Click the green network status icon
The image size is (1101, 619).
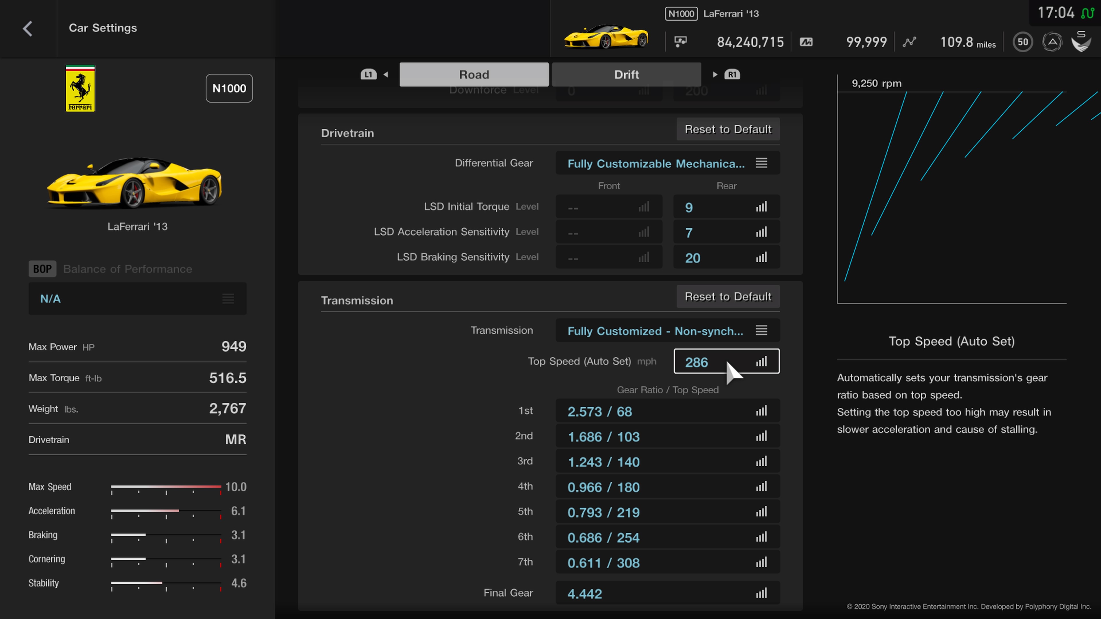[x=1087, y=13]
